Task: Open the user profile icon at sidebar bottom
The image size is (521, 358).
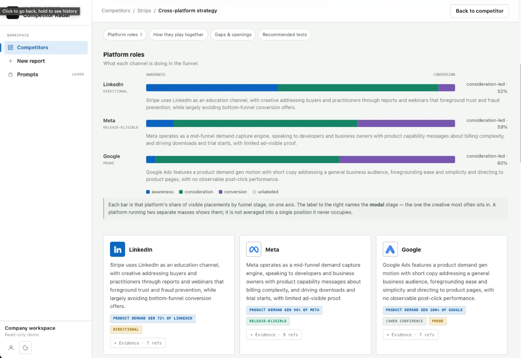Action: point(11,348)
